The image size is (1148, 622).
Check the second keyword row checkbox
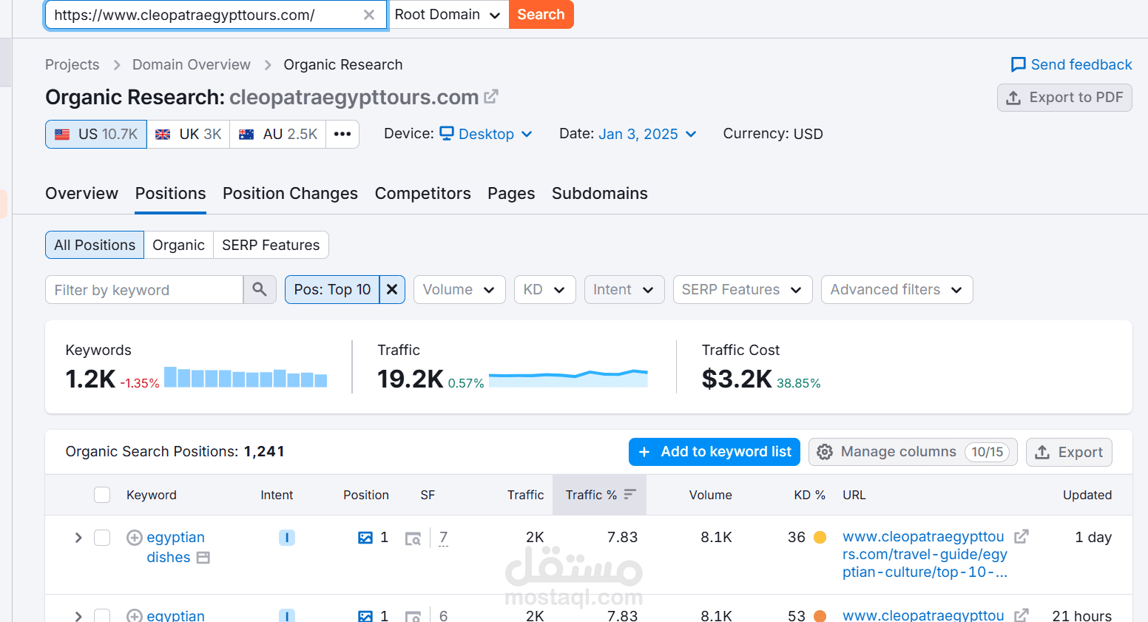[102, 615]
